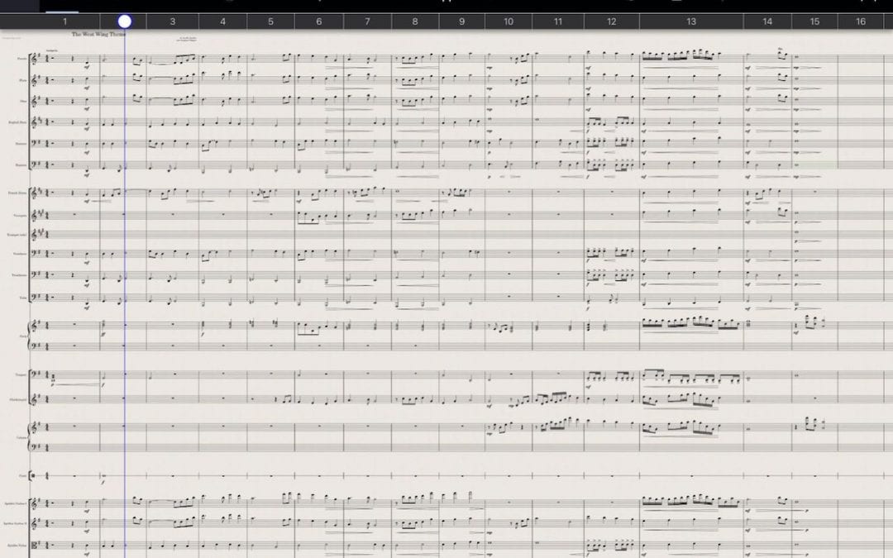Select the Spitfire Violas staff label
Image resolution: width=893 pixels, height=558 pixels.
point(17,545)
